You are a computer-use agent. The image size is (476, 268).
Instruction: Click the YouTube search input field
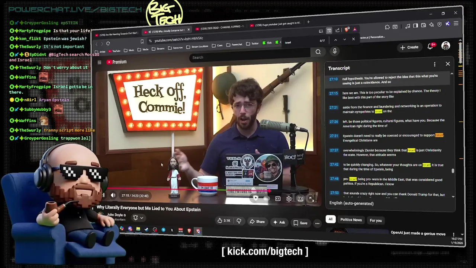tap(250, 56)
